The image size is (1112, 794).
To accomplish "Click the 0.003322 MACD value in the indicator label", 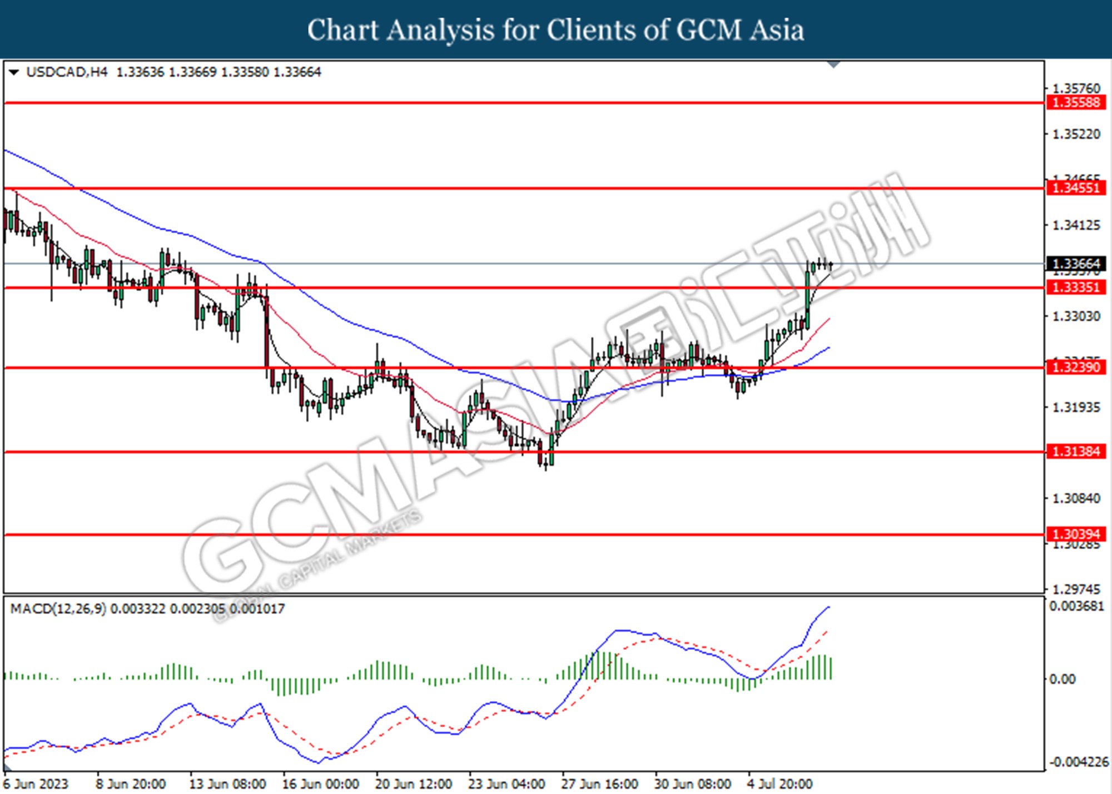I will pyautogui.click(x=138, y=609).
